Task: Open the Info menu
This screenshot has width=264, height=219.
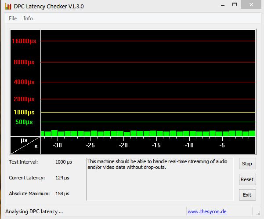Action: click(x=28, y=18)
